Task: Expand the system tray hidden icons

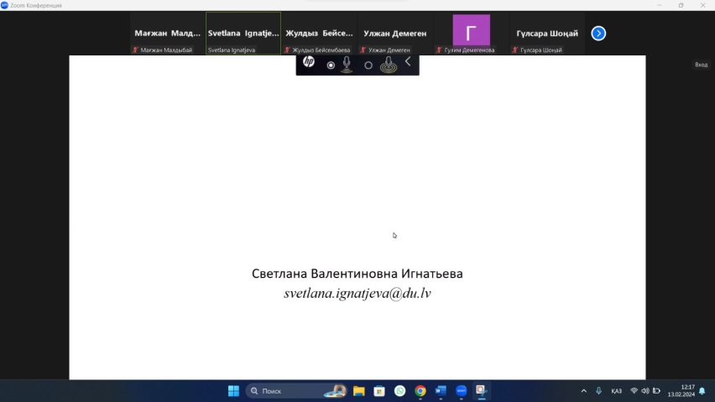Action: 583,391
